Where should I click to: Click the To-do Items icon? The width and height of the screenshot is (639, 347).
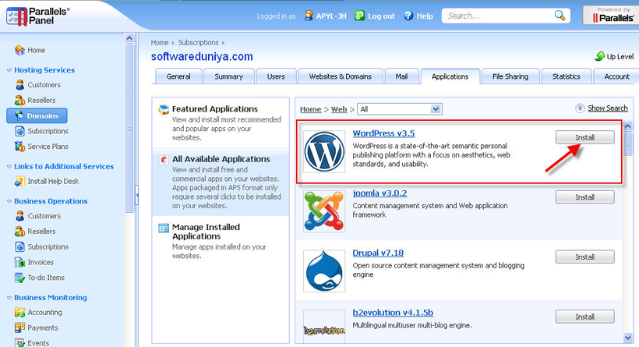(19, 278)
